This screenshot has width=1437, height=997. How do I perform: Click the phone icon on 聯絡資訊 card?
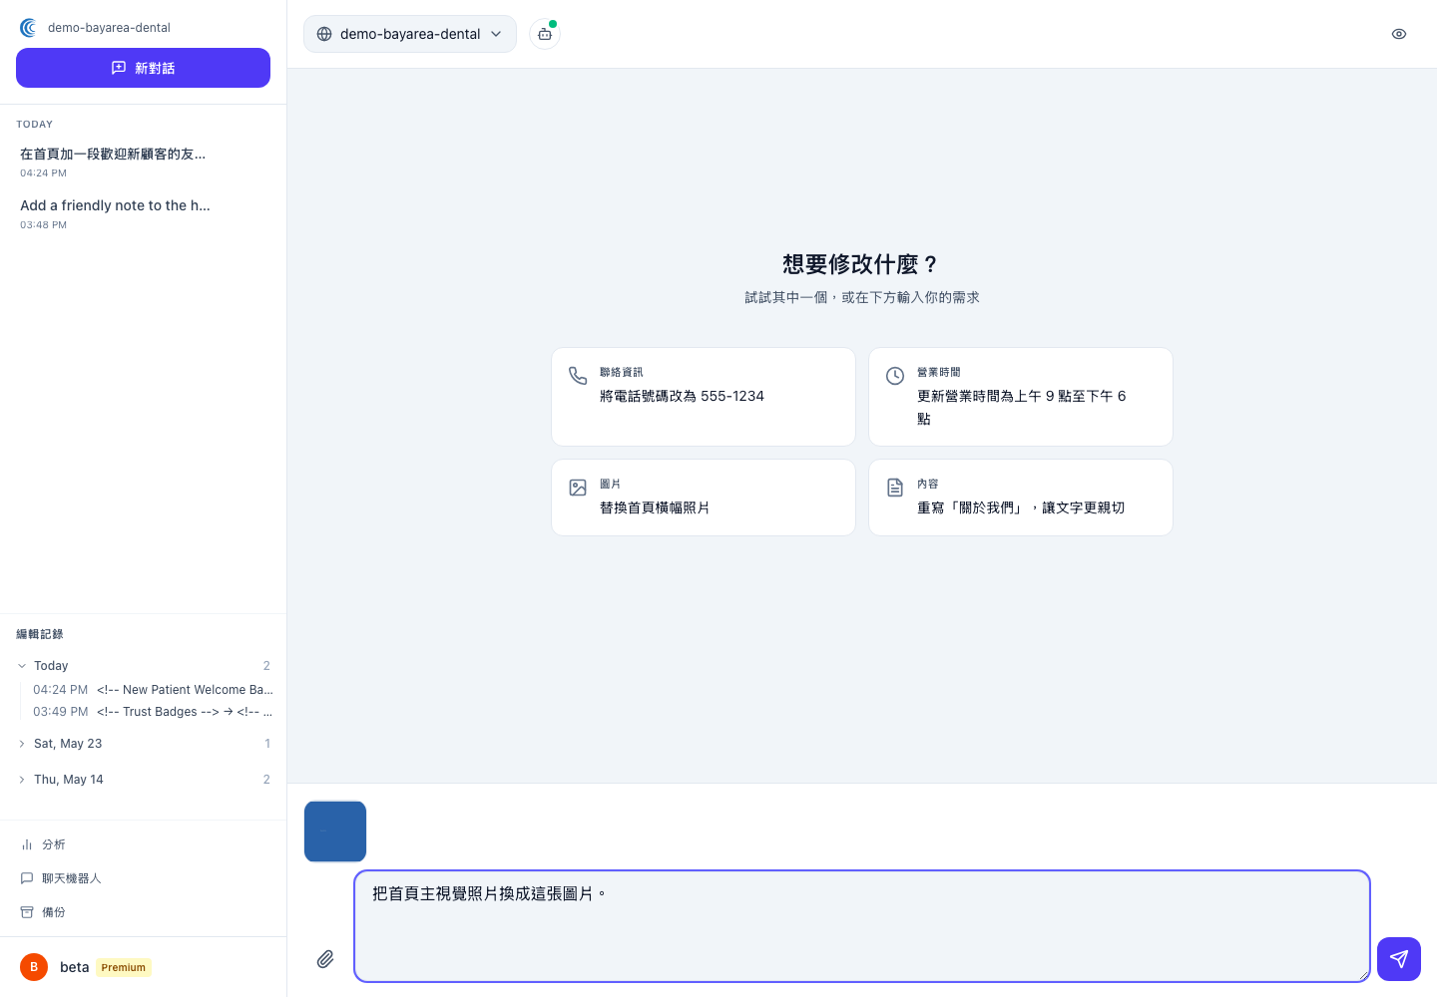tap(578, 376)
